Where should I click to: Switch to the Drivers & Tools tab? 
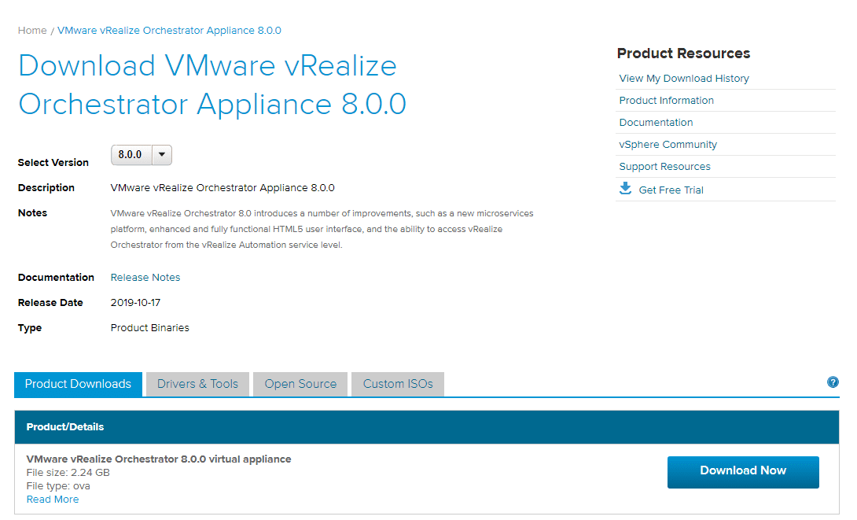(x=197, y=384)
